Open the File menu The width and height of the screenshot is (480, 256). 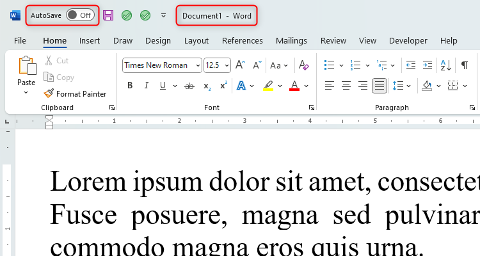click(20, 41)
